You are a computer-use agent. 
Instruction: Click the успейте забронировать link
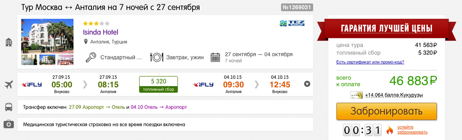point(412,130)
